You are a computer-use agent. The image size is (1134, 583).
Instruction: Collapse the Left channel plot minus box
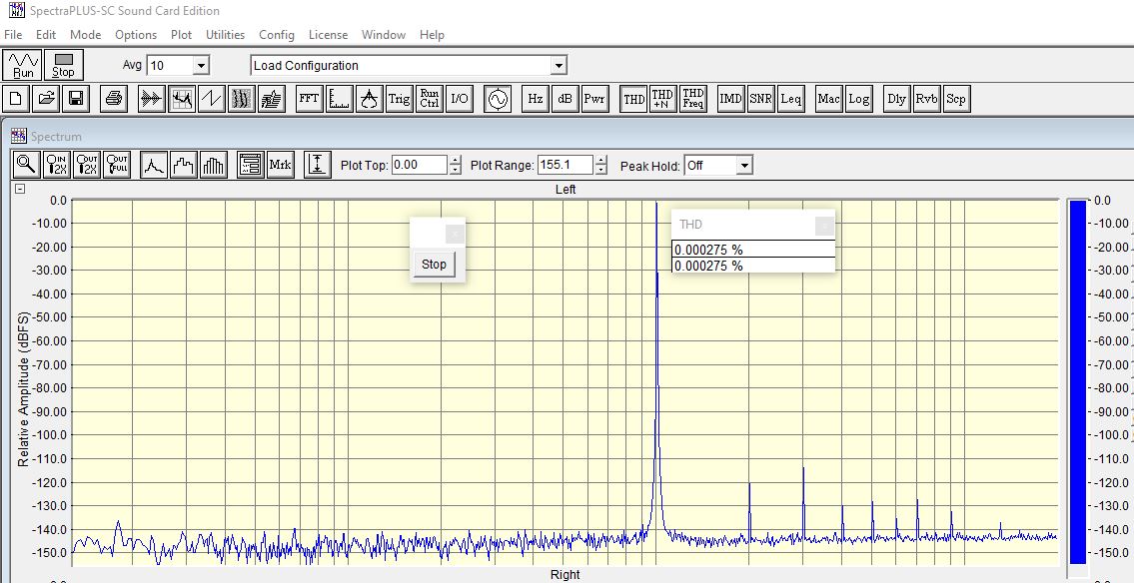tap(20, 189)
